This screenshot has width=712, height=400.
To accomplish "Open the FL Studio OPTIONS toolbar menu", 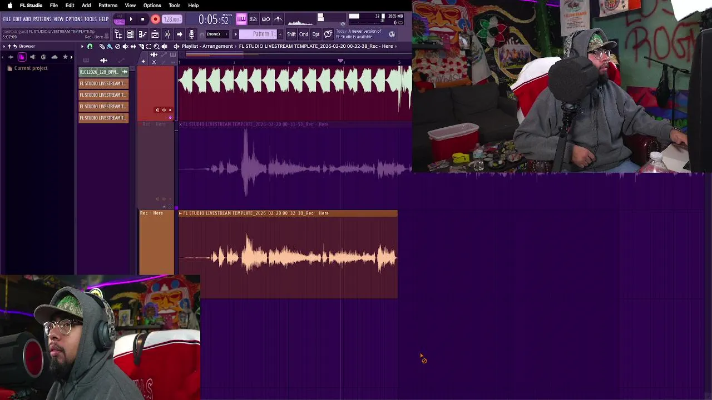I will pyautogui.click(x=74, y=19).
